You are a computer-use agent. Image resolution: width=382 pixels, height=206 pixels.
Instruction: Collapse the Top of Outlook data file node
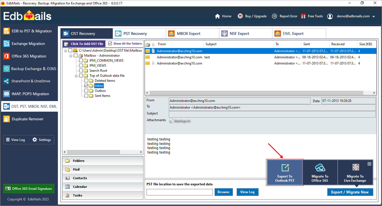coord(76,76)
